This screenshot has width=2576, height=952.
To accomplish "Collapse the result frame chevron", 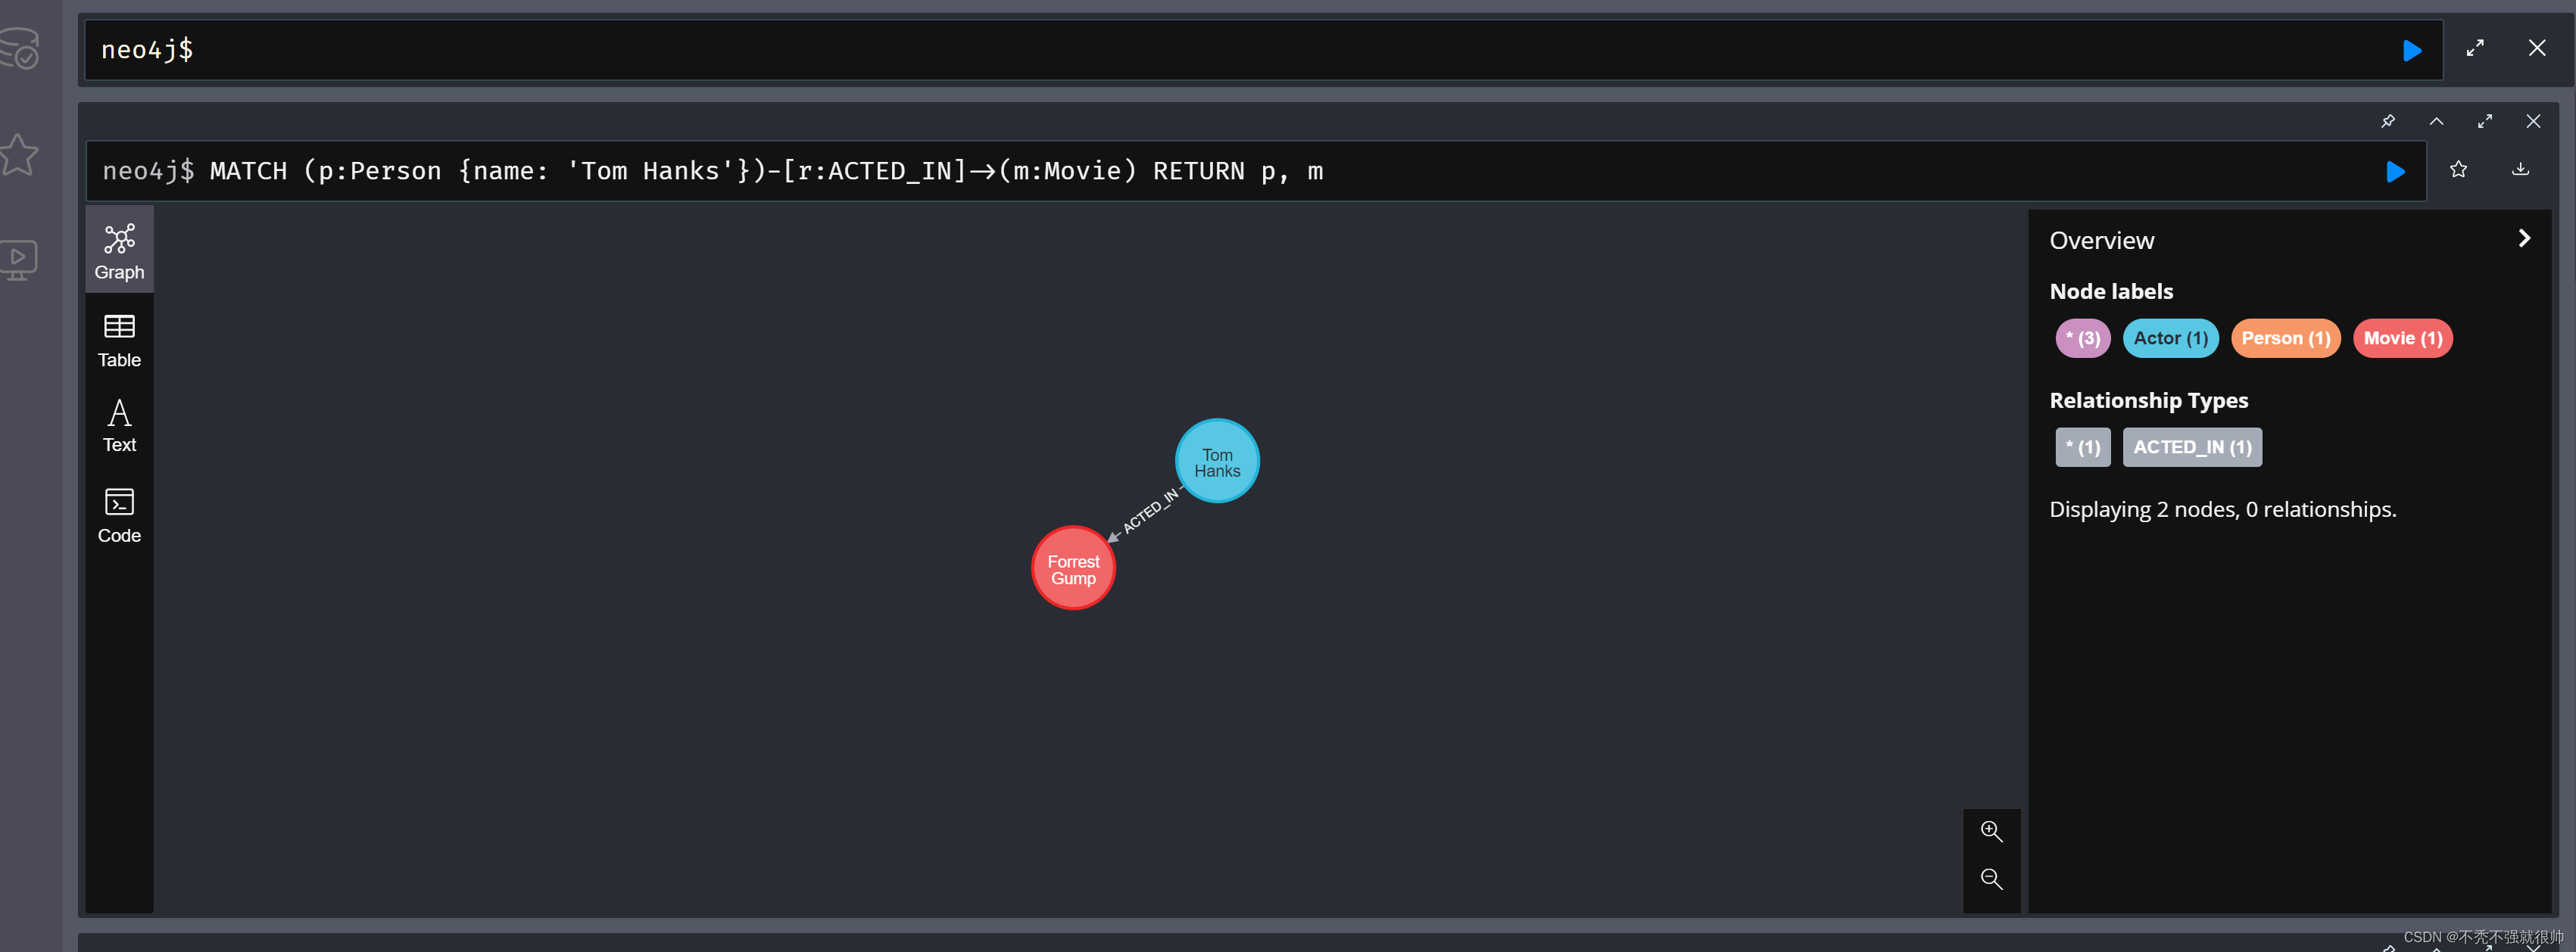I will 2436,121.
